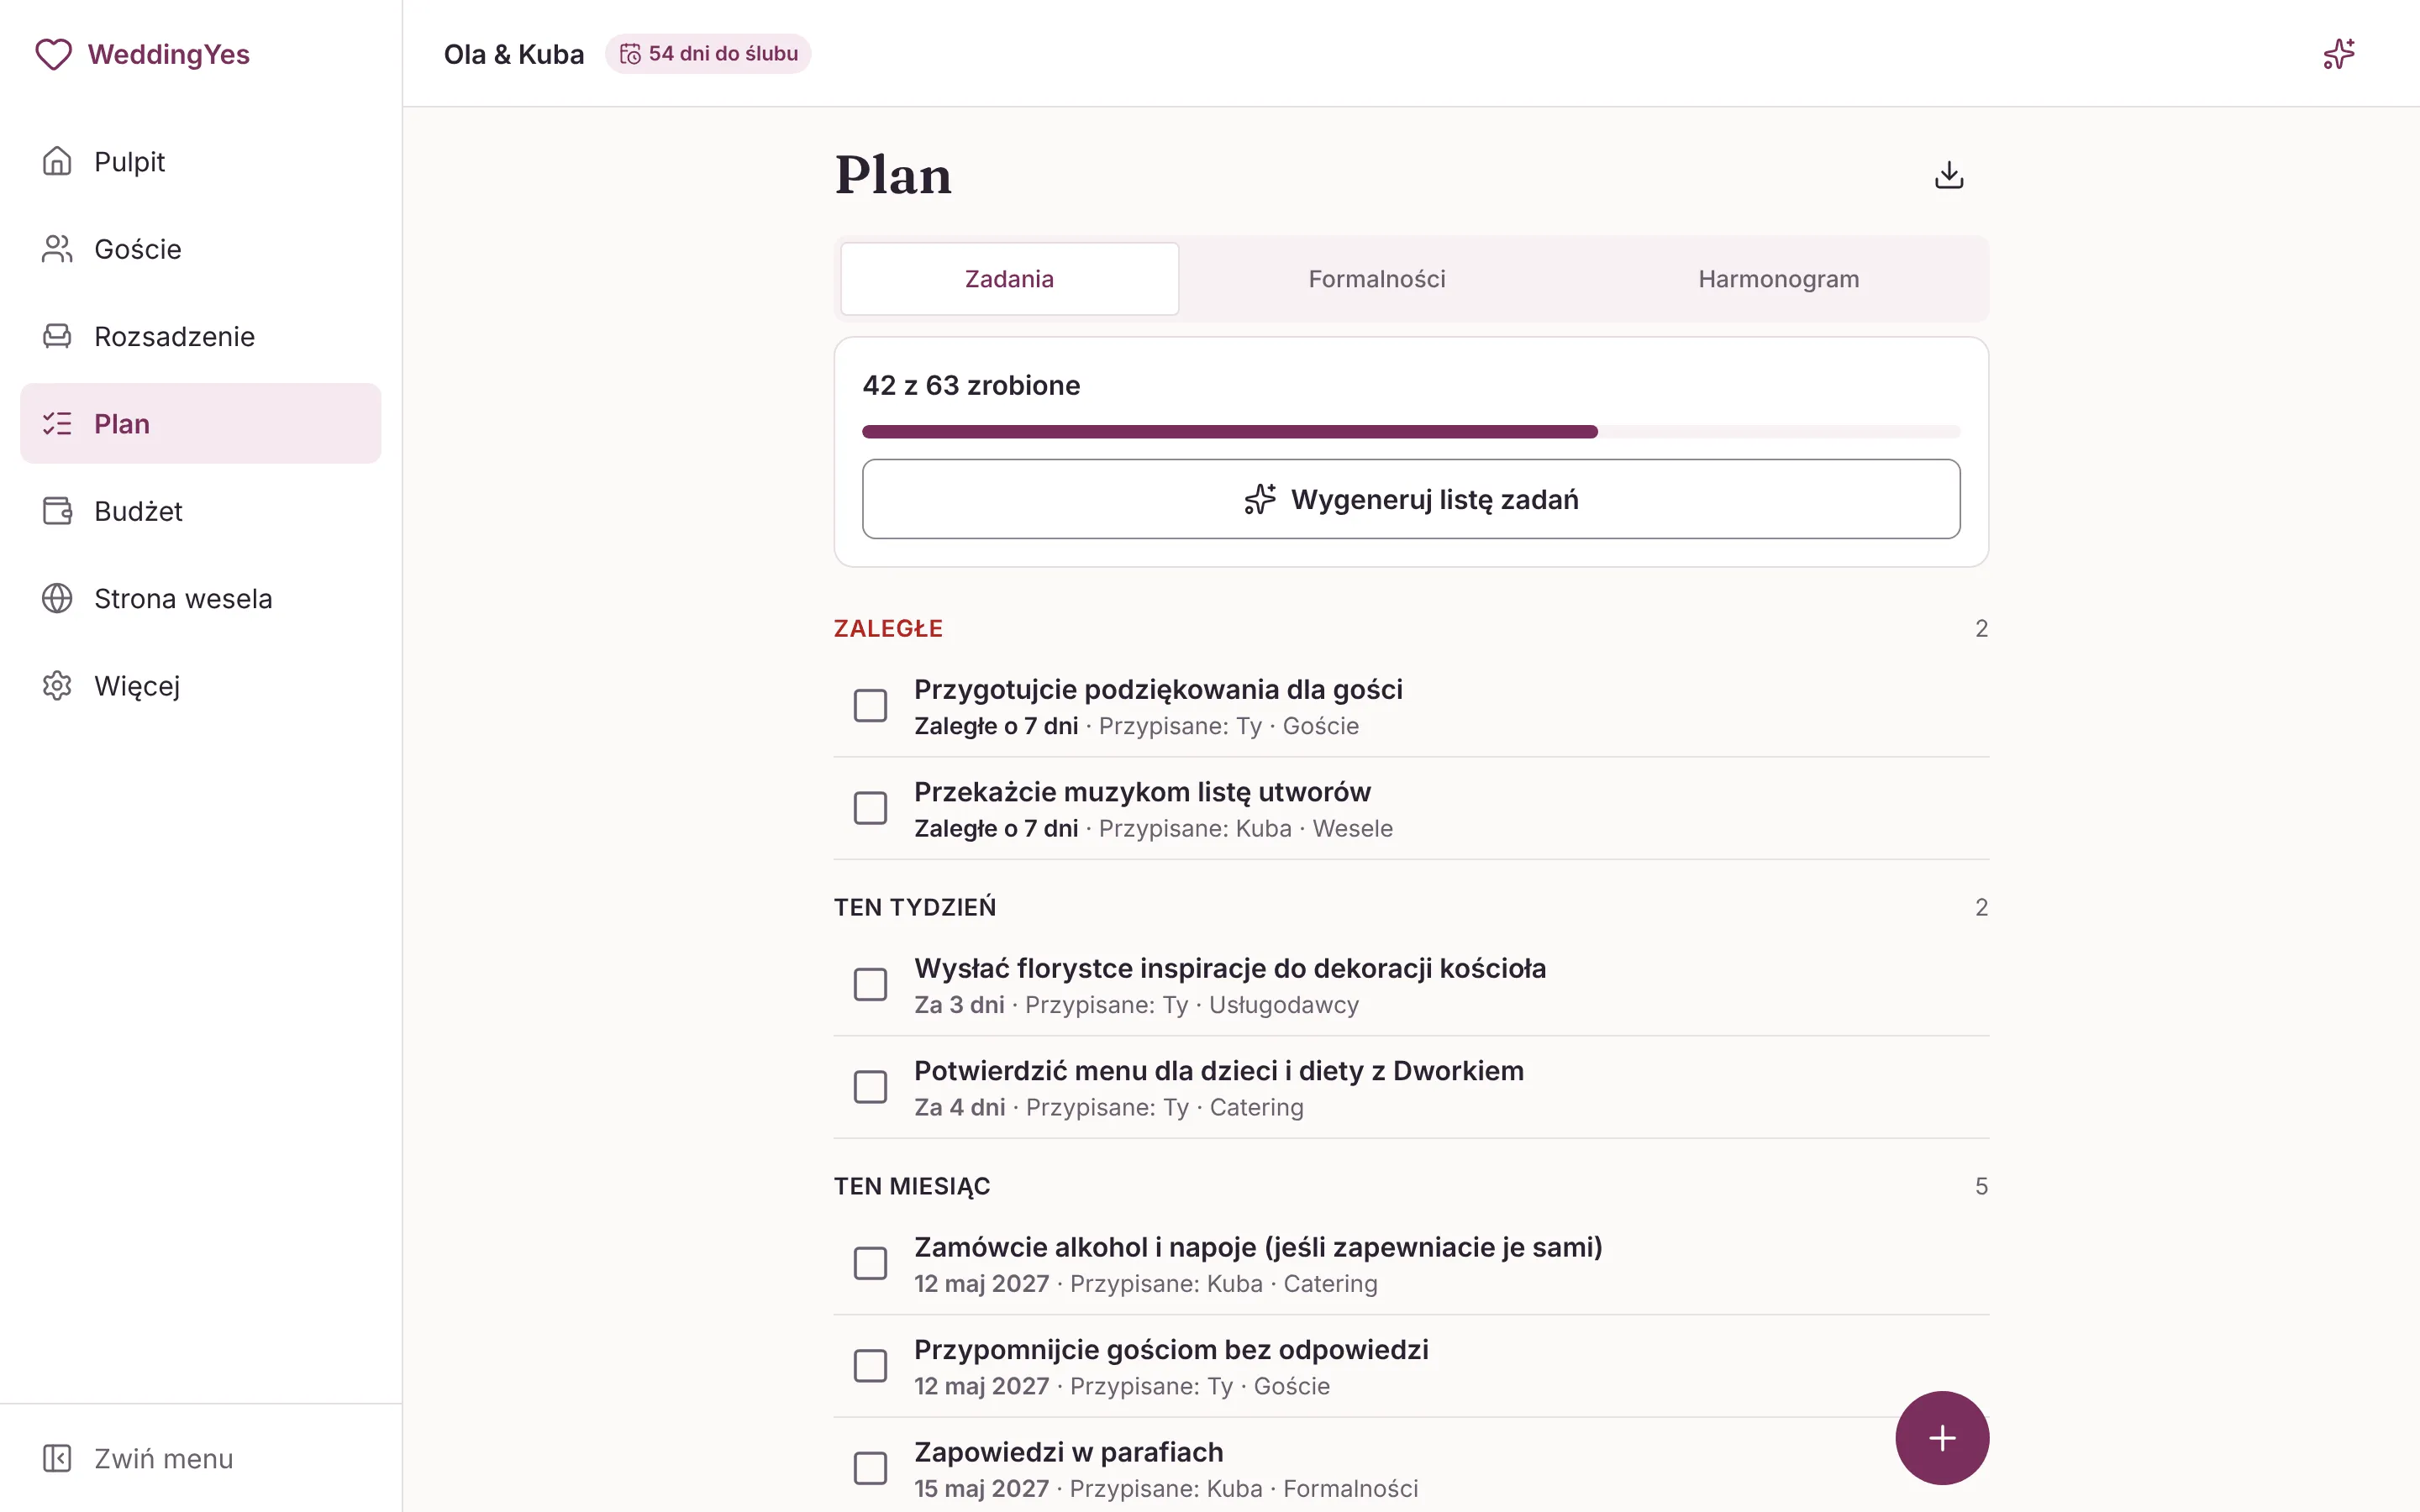This screenshot has width=2420, height=1512.
Task: Click the 'Wygeneruj listę zadań' button
Action: tap(1411, 499)
